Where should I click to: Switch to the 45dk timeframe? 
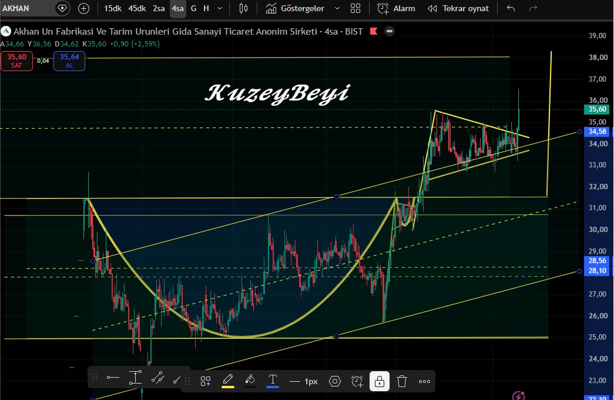[x=137, y=8]
